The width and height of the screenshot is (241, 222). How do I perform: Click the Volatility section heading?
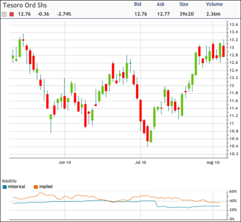[9, 181]
